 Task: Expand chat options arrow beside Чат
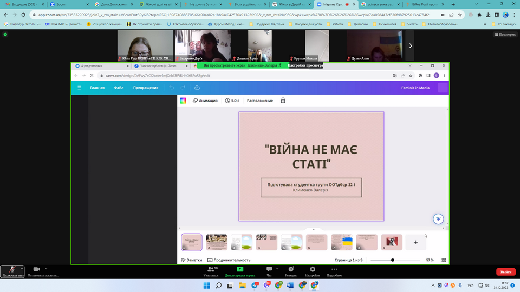tap(278, 268)
